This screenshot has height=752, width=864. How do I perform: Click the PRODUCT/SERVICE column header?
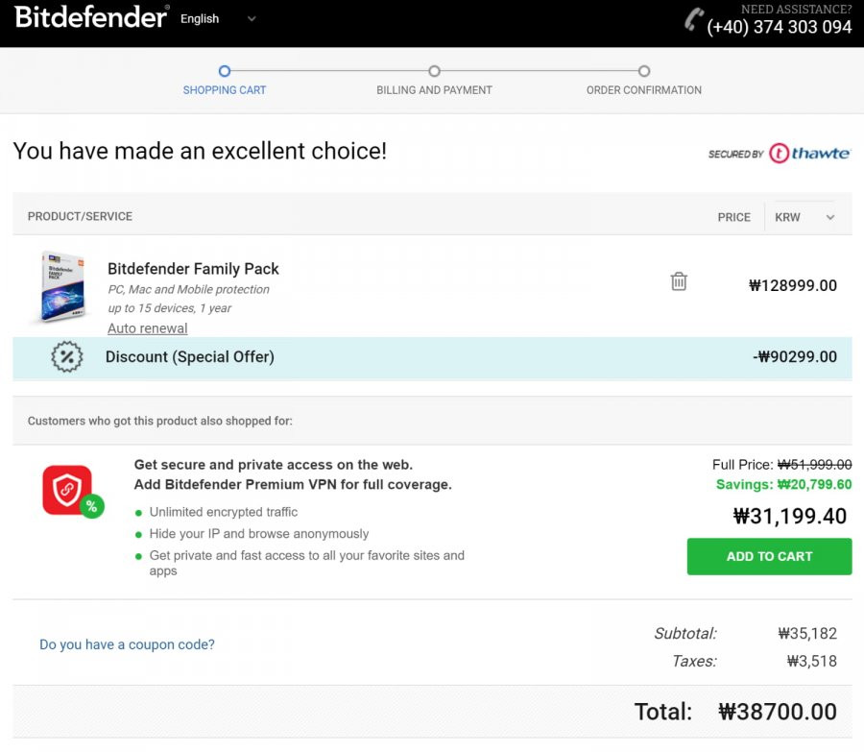click(80, 217)
